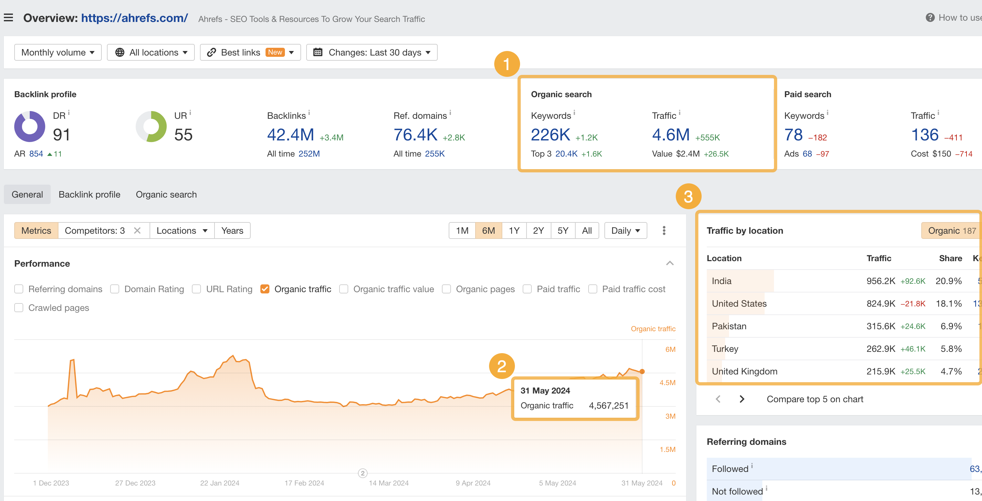Switch to the Organic search tab
The width and height of the screenshot is (982, 501).
click(x=166, y=194)
